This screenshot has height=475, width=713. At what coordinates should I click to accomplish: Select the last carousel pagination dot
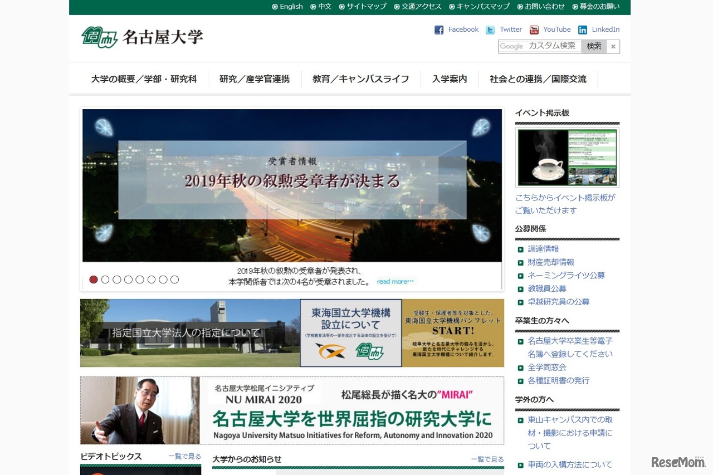[175, 279]
